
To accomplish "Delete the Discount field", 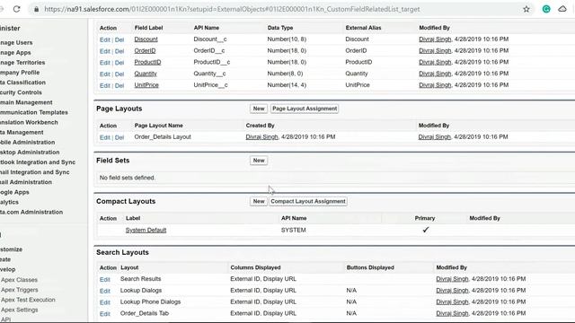I will [x=119, y=39].
